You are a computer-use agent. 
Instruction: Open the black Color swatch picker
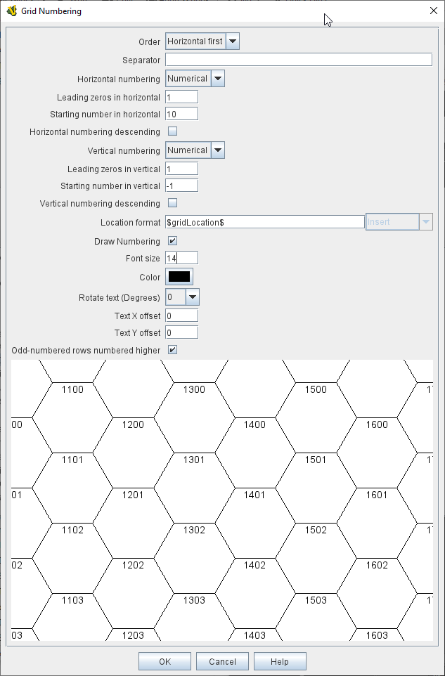coord(179,277)
